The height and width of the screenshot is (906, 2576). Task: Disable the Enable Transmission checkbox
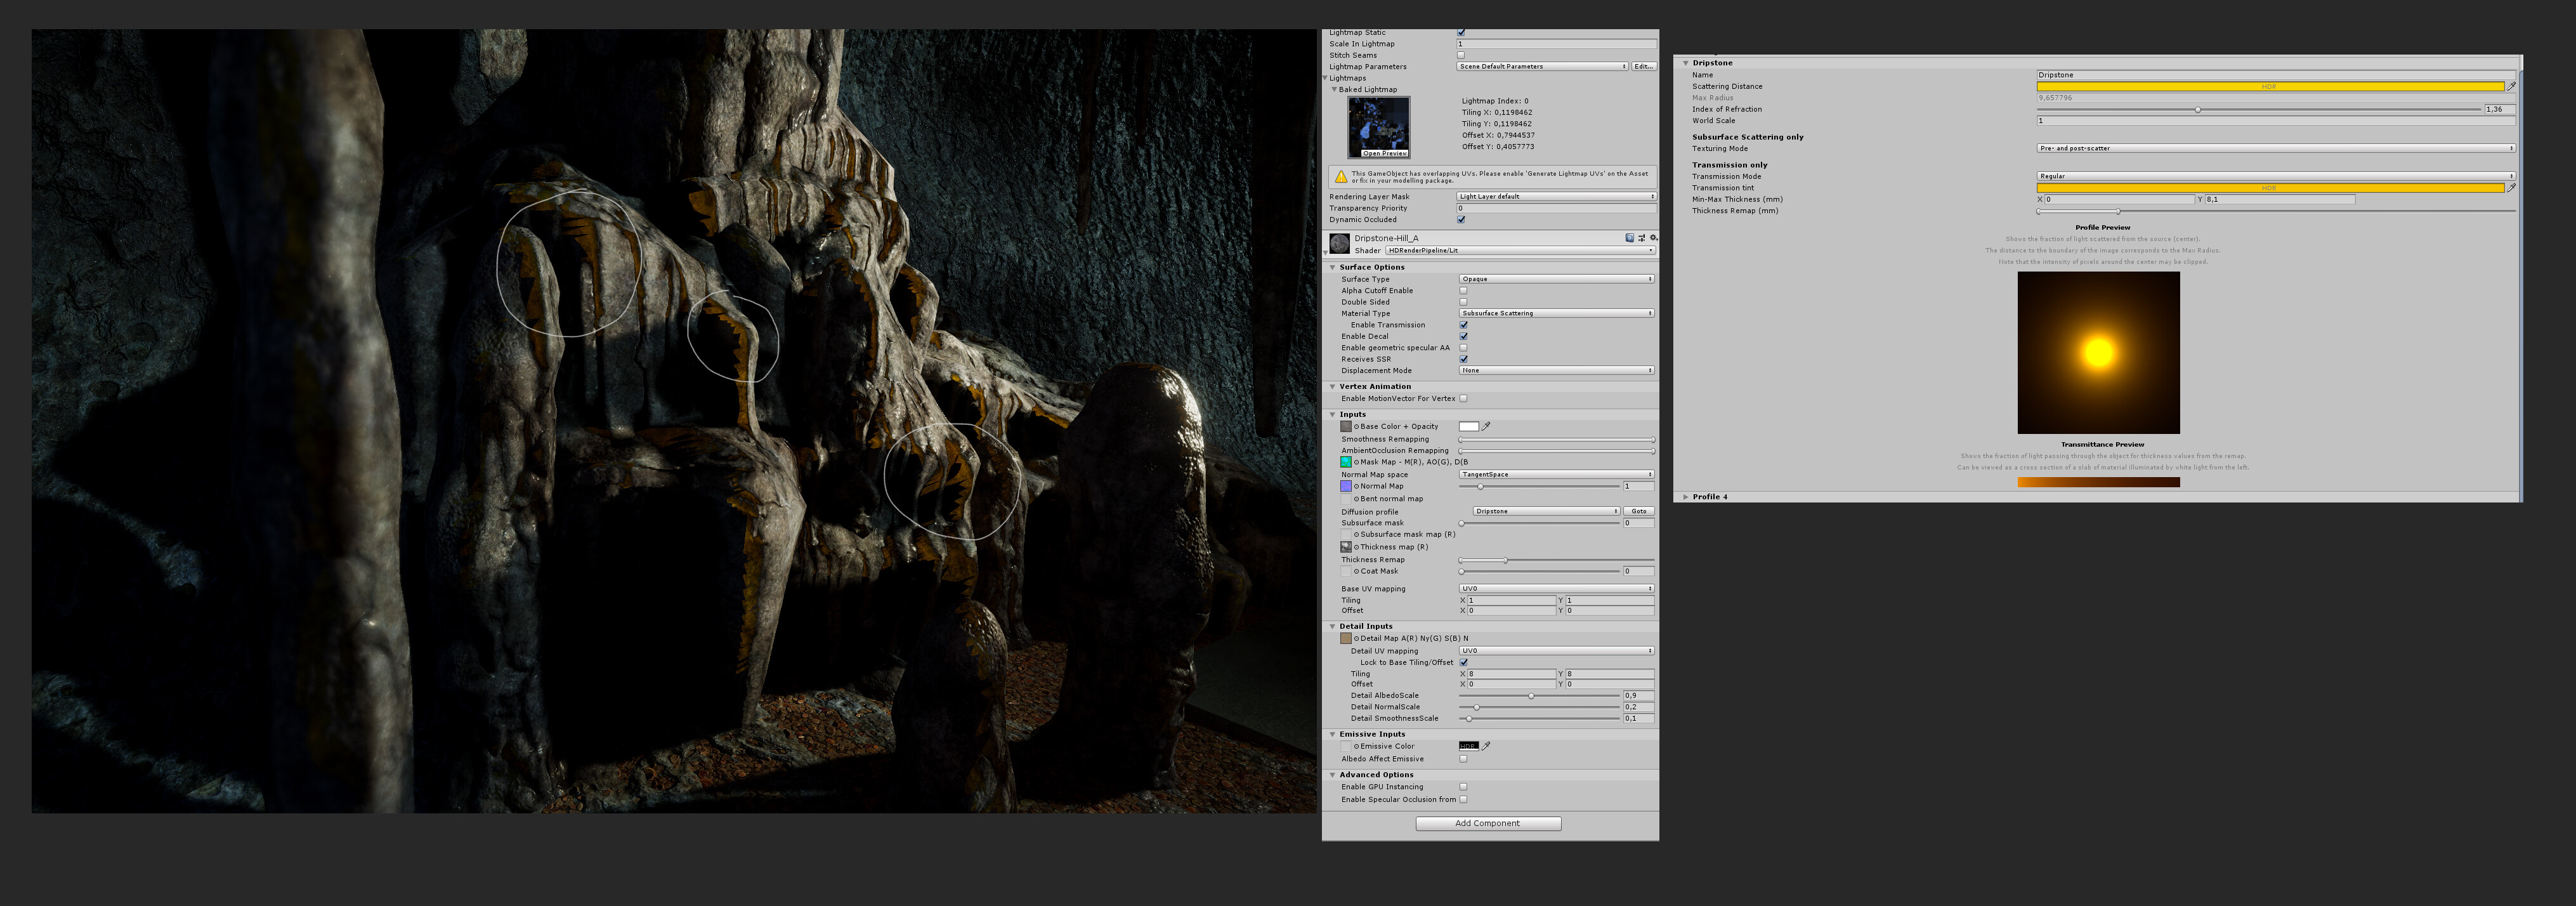pos(1463,325)
